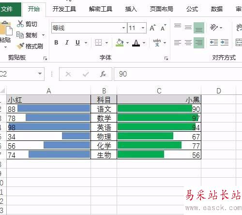242x215 pixels.
Task: Click the phonetic guide wén icon
Action: (157, 43)
